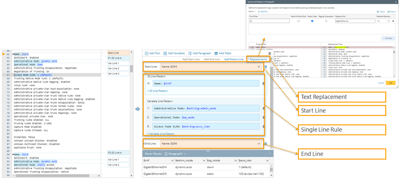Open the hamburger menu for Operational Mode pattern
The image size is (400, 182).
pos(263,118)
